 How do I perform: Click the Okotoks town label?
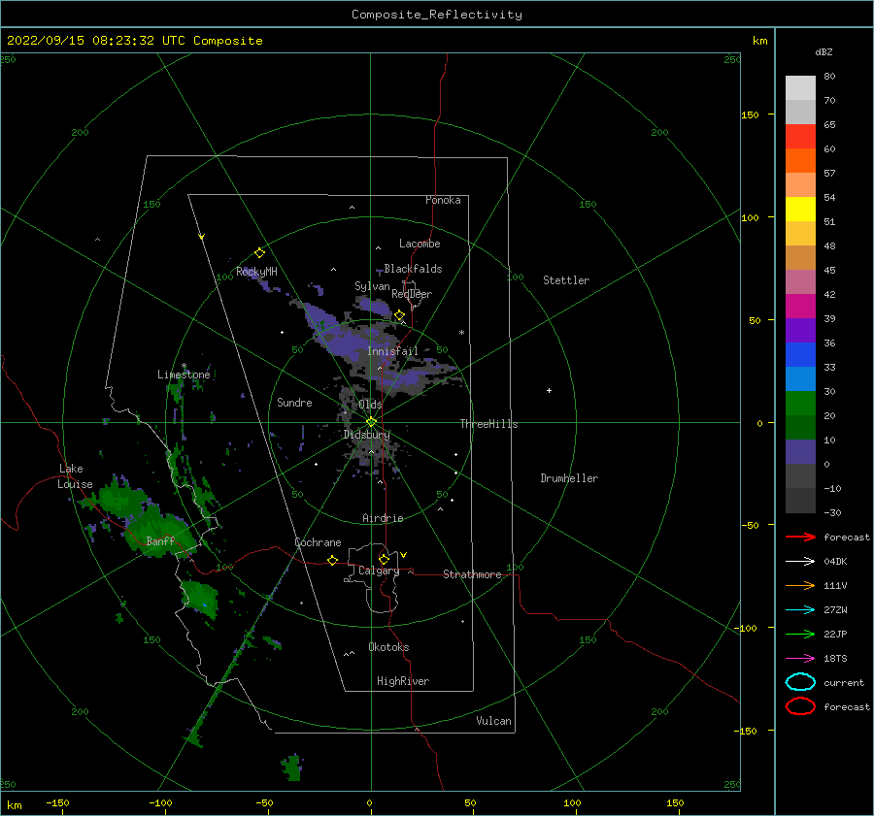coord(388,647)
